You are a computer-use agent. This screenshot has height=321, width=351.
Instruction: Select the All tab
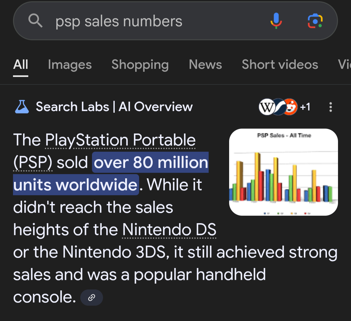click(x=20, y=65)
